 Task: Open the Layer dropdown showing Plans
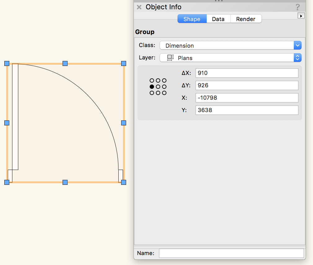(230, 58)
